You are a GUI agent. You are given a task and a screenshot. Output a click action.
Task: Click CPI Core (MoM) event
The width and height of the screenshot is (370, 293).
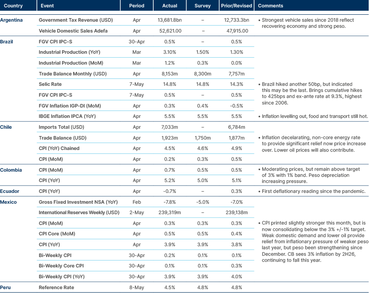(x=57, y=234)
